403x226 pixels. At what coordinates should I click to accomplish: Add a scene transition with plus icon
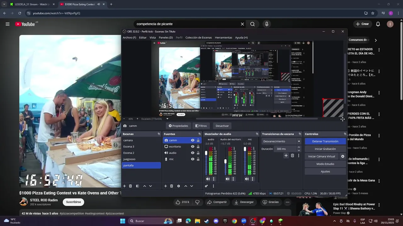click(286, 155)
